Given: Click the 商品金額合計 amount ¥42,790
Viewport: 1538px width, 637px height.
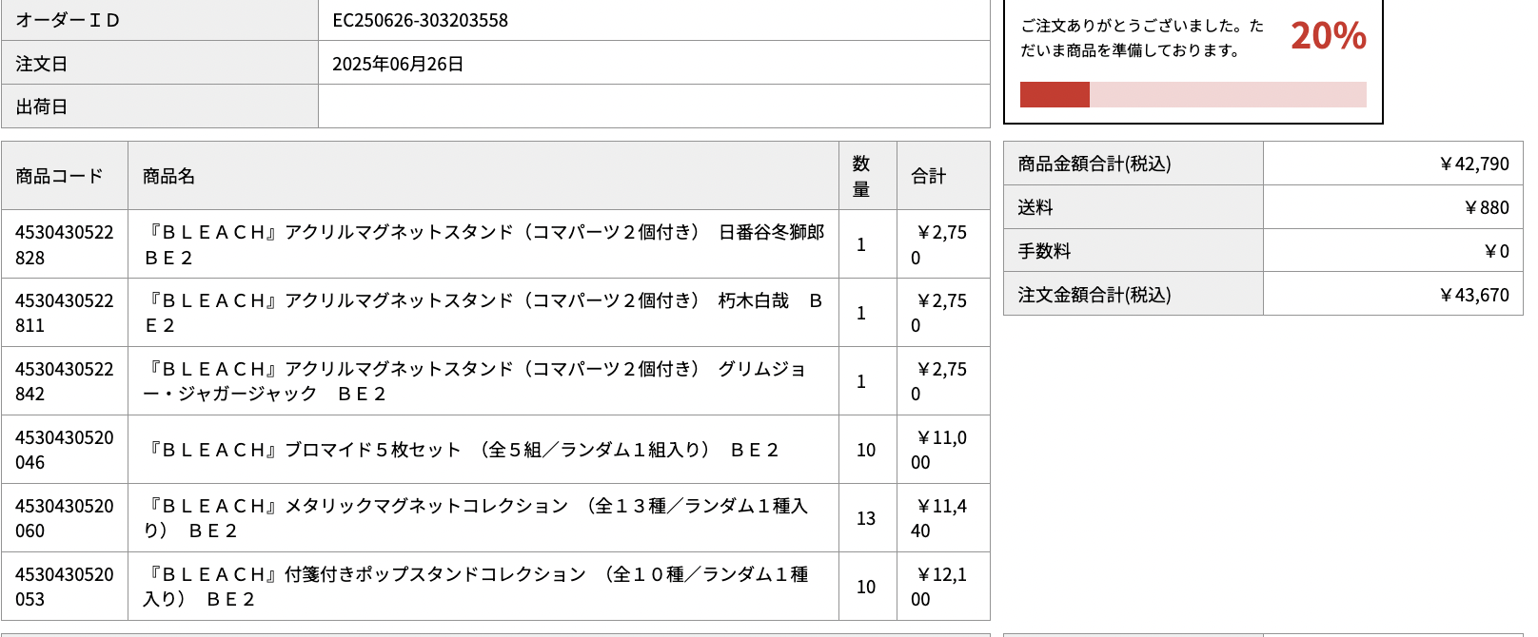Looking at the screenshot, I should click(1473, 164).
